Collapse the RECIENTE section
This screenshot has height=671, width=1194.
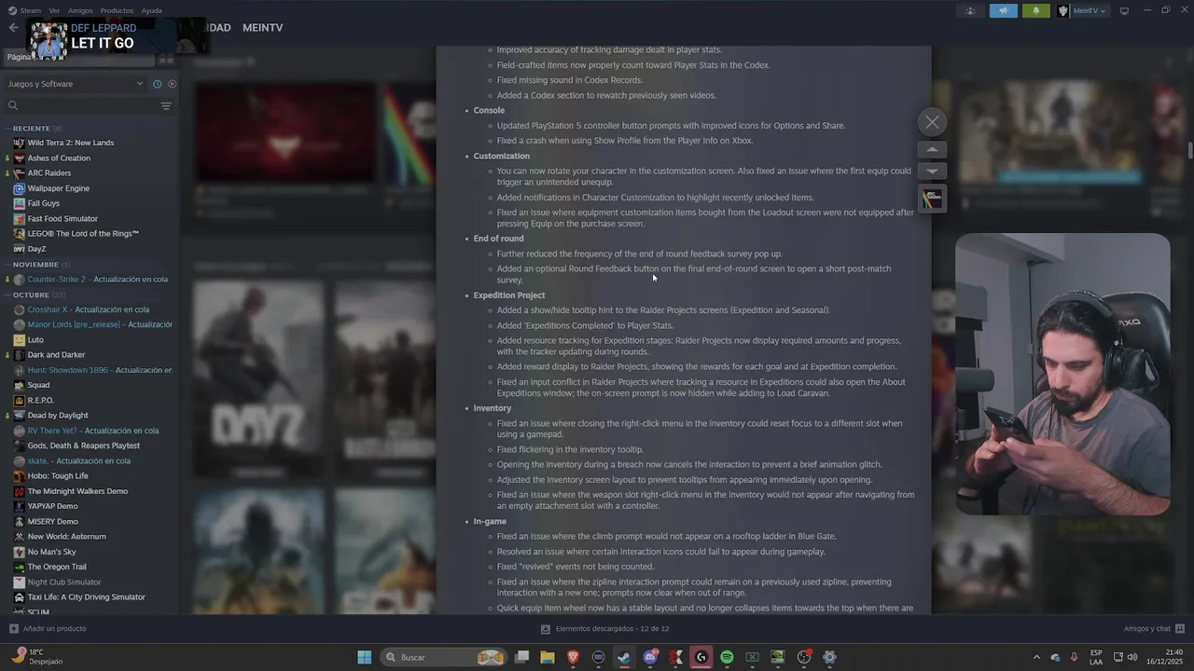pyautogui.click(x=32, y=128)
